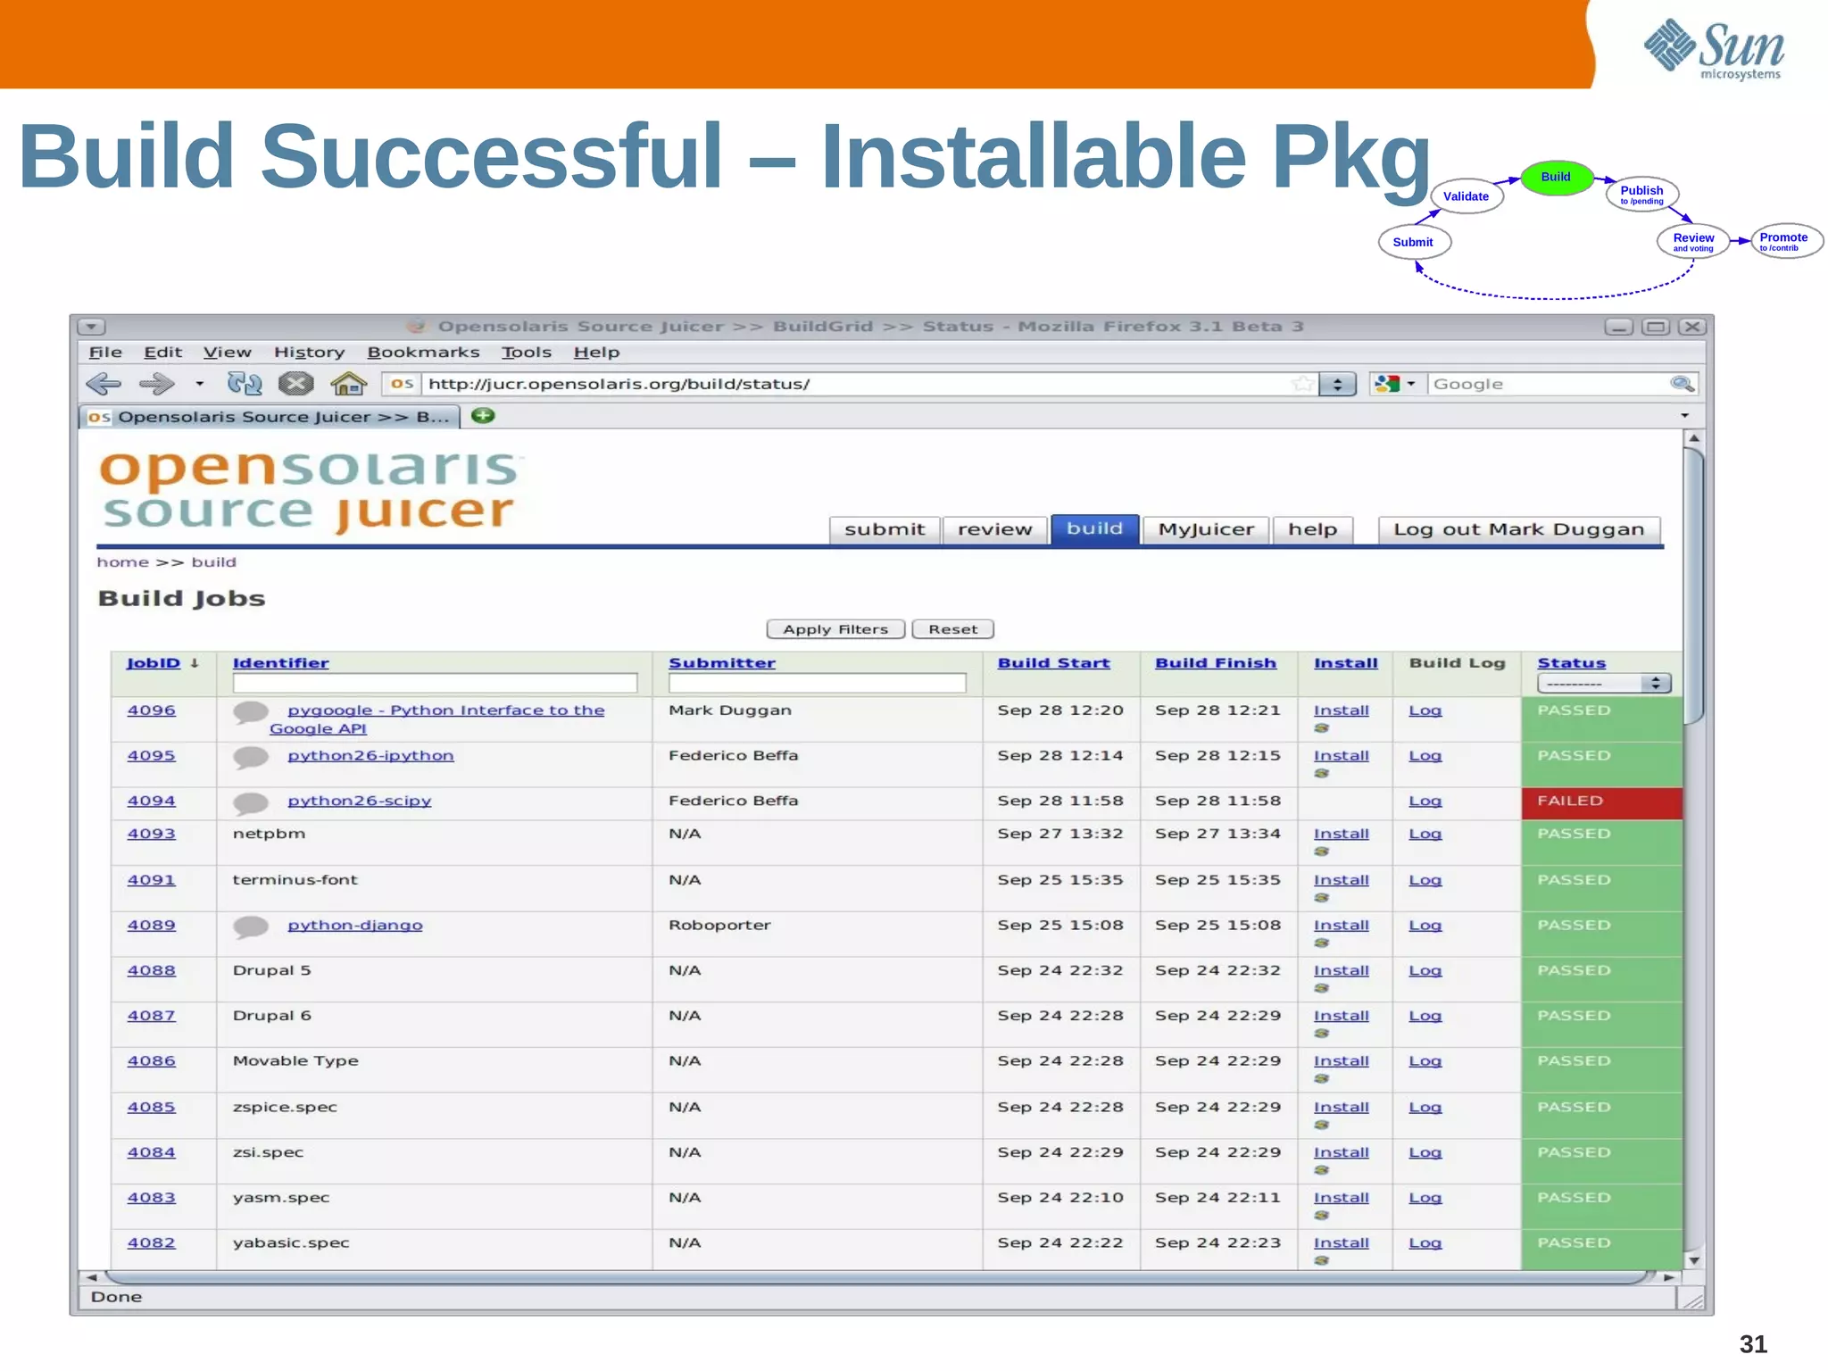Click the scroll down arrow
1828x1371 pixels.
click(1693, 1260)
